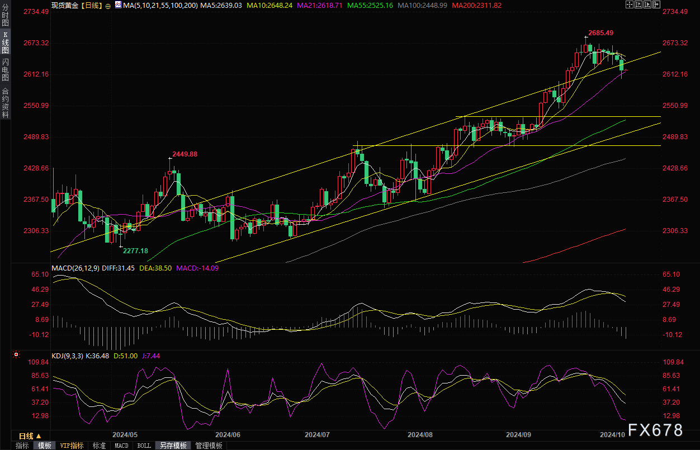Screen dimensions: 700x450
Task: Click the panel export arrow icon
Action: pos(658,4)
